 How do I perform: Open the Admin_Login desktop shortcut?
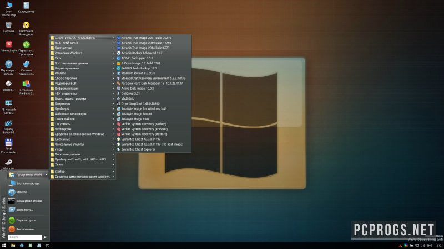(x=8, y=46)
